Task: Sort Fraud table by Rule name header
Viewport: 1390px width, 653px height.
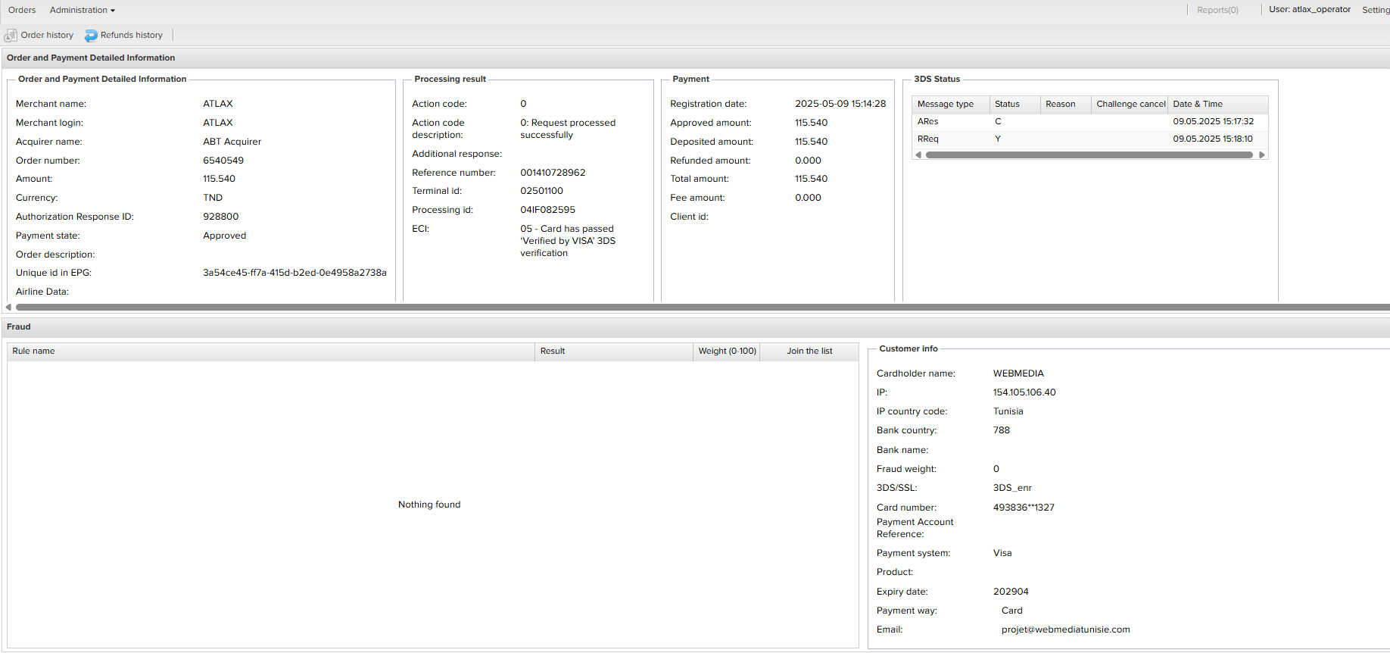Action: [x=34, y=351]
